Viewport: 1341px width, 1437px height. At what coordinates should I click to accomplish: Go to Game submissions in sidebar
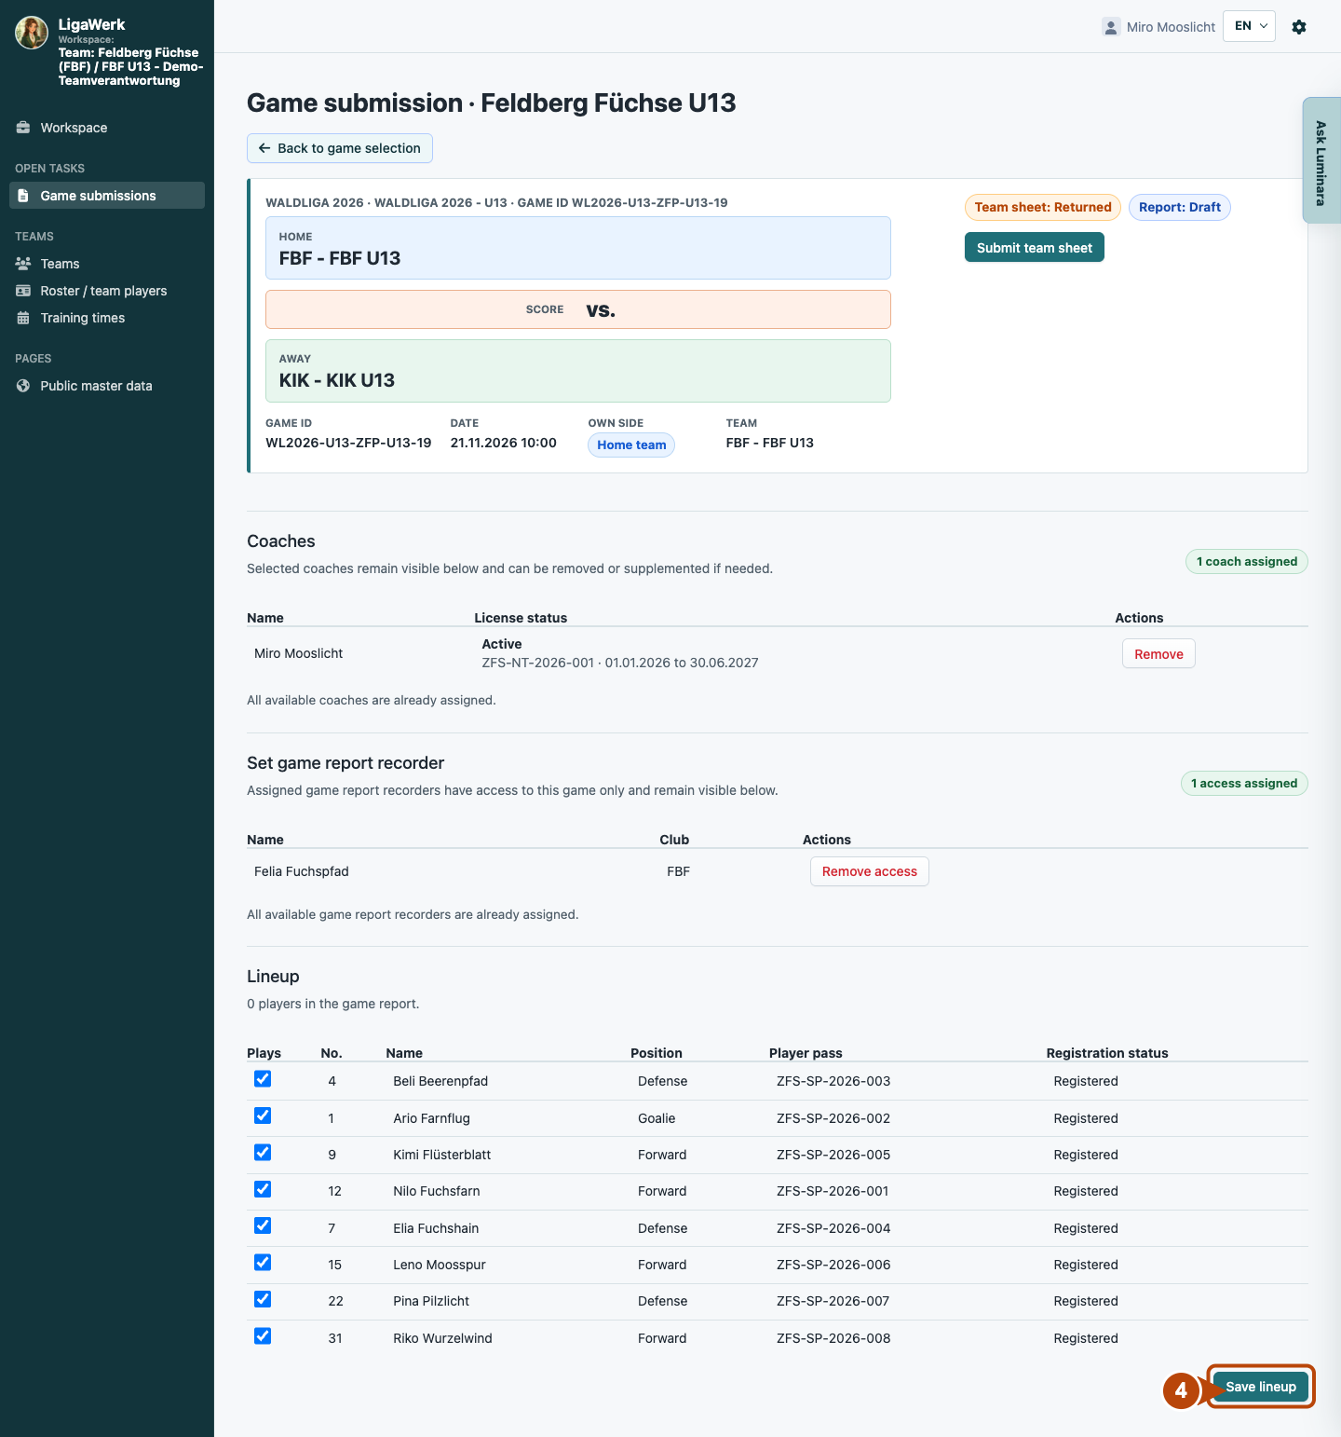tap(107, 196)
